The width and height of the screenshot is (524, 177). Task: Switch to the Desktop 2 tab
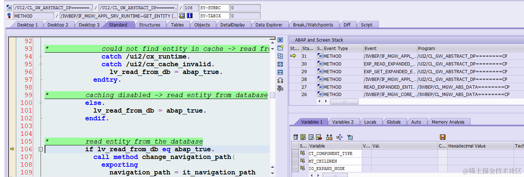point(58,25)
